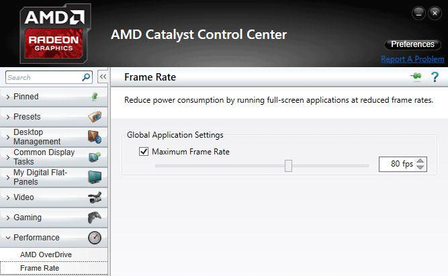The width and height of the screenshot is (448, 276).
Task: Click the green pin page icon
Action: pyautogui.click(x=416, y=77)
